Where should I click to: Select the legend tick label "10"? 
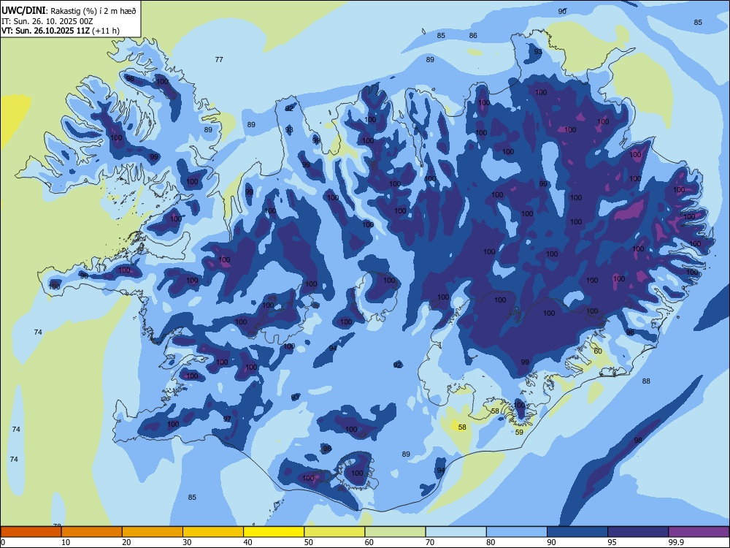66,542
